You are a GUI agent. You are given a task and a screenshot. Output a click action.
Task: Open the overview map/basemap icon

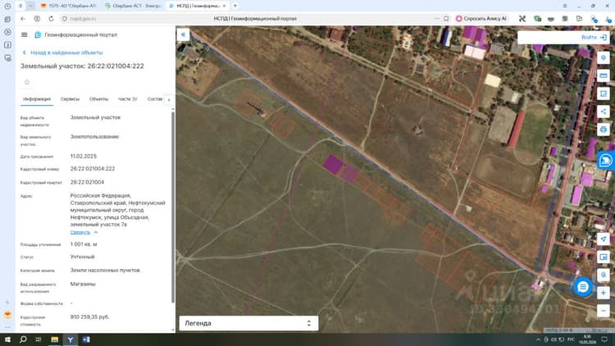pos(604,257)
